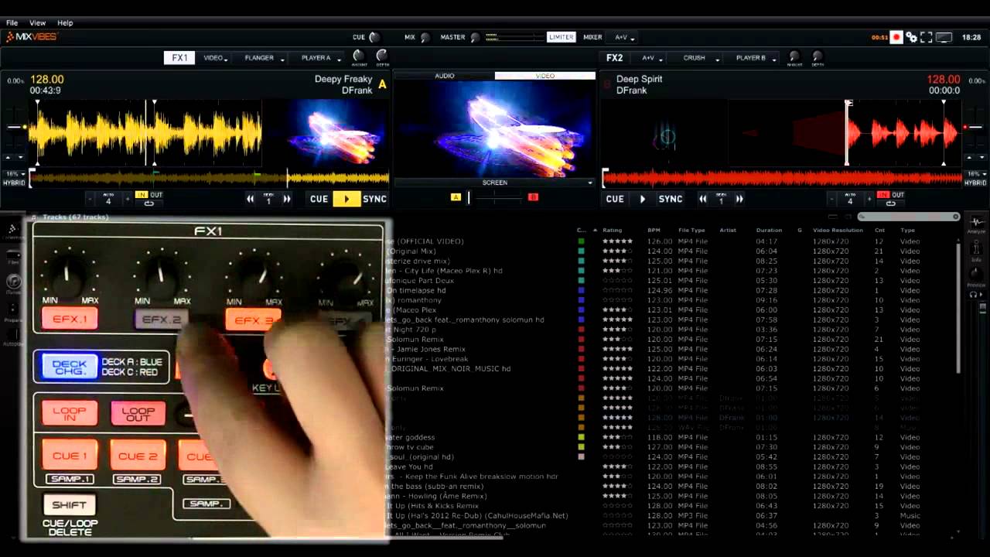The width and height of the screenshot is (990, 557).
Task: Clear the search field with the X icon
Action: click(x=955, y=217)
